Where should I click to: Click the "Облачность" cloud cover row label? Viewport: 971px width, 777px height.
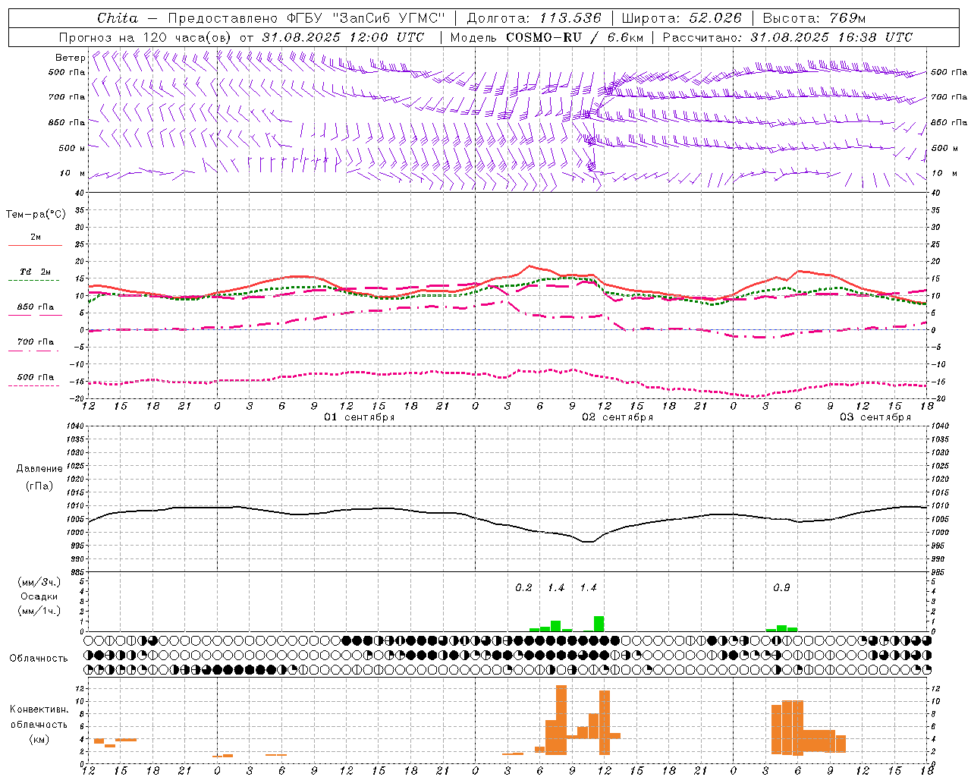(x=39, y=659)
